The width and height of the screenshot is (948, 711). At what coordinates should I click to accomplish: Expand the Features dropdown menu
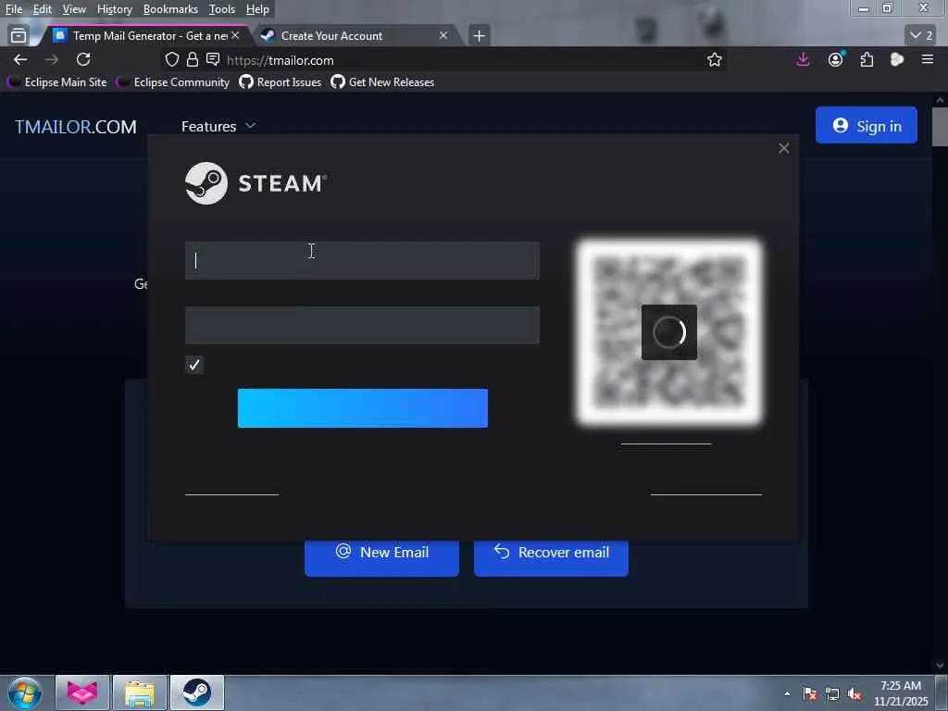pyautogui.click(x=218, y=126)
